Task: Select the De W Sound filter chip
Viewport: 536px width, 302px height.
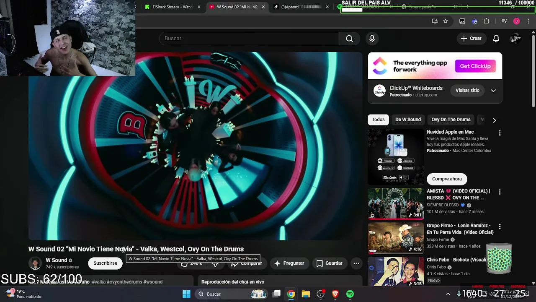Action: (x=408, y=120)
